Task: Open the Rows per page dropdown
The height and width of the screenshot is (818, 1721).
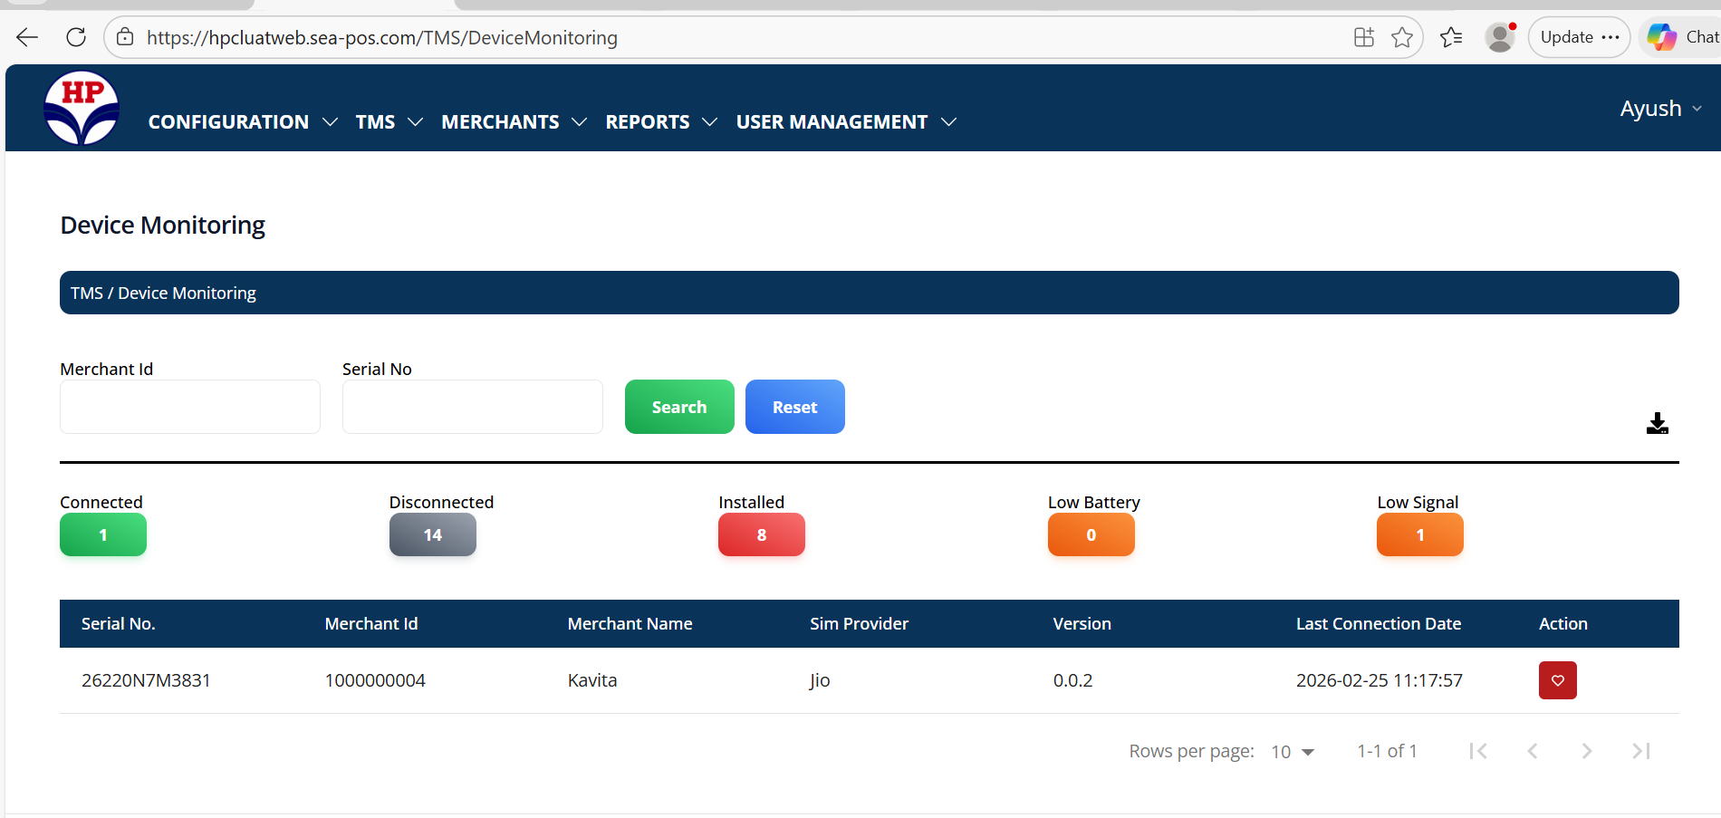Action: click(x=1293, y=752)
